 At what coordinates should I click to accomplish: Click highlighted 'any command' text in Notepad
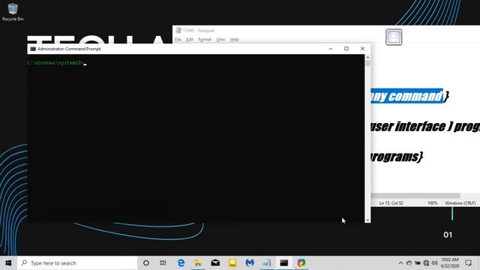[x=407, y=96]
